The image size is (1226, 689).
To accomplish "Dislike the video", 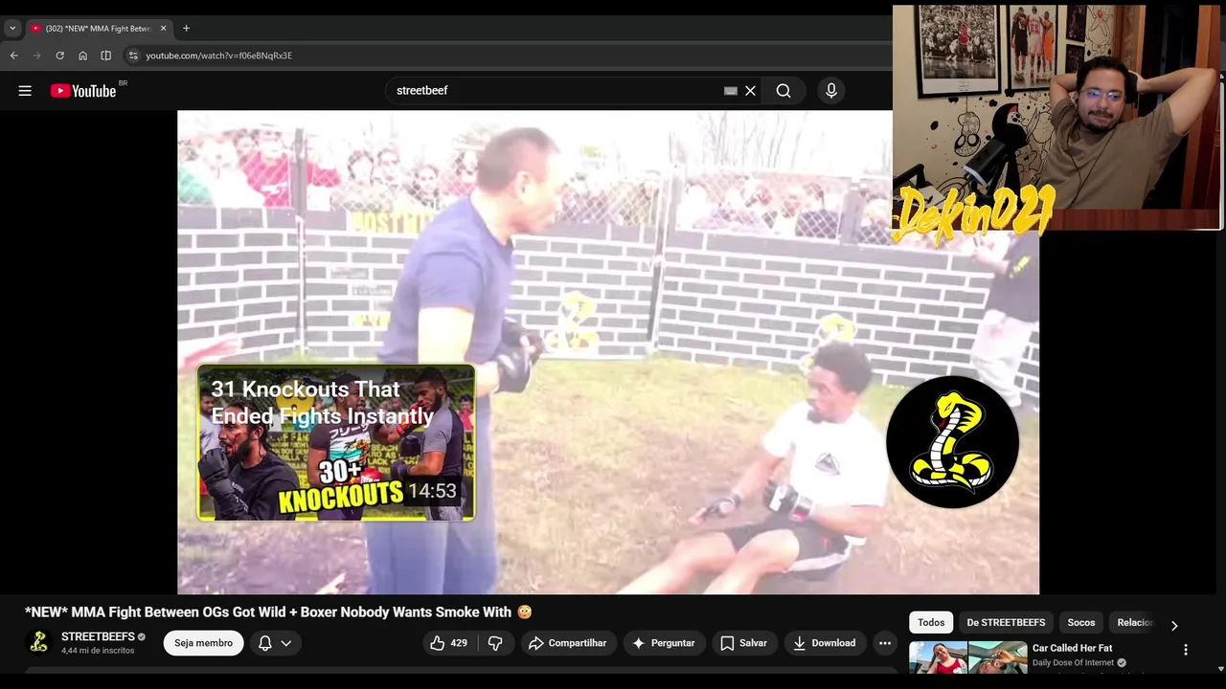I will pos(495,643).
